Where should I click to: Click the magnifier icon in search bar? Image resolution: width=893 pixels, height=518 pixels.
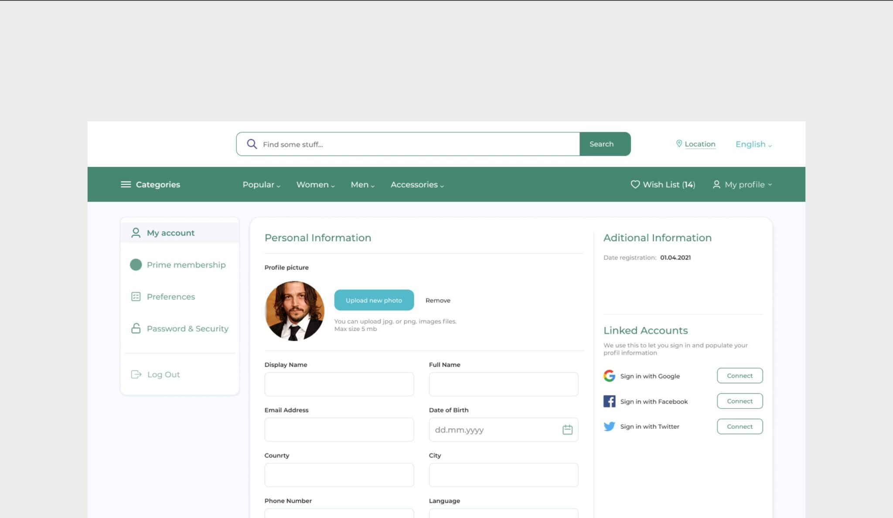click(x=252, y=144)
